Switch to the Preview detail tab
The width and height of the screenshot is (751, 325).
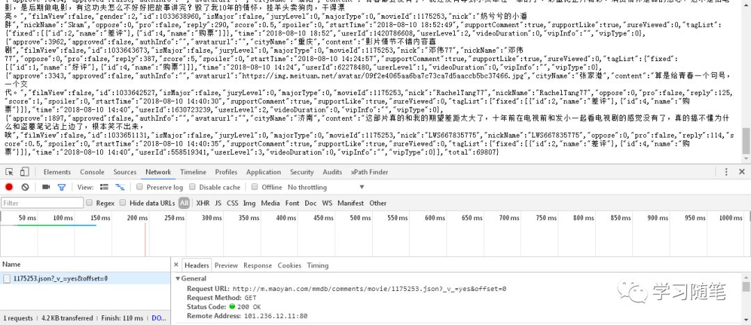pyautogui.click(x=226, y=265)
